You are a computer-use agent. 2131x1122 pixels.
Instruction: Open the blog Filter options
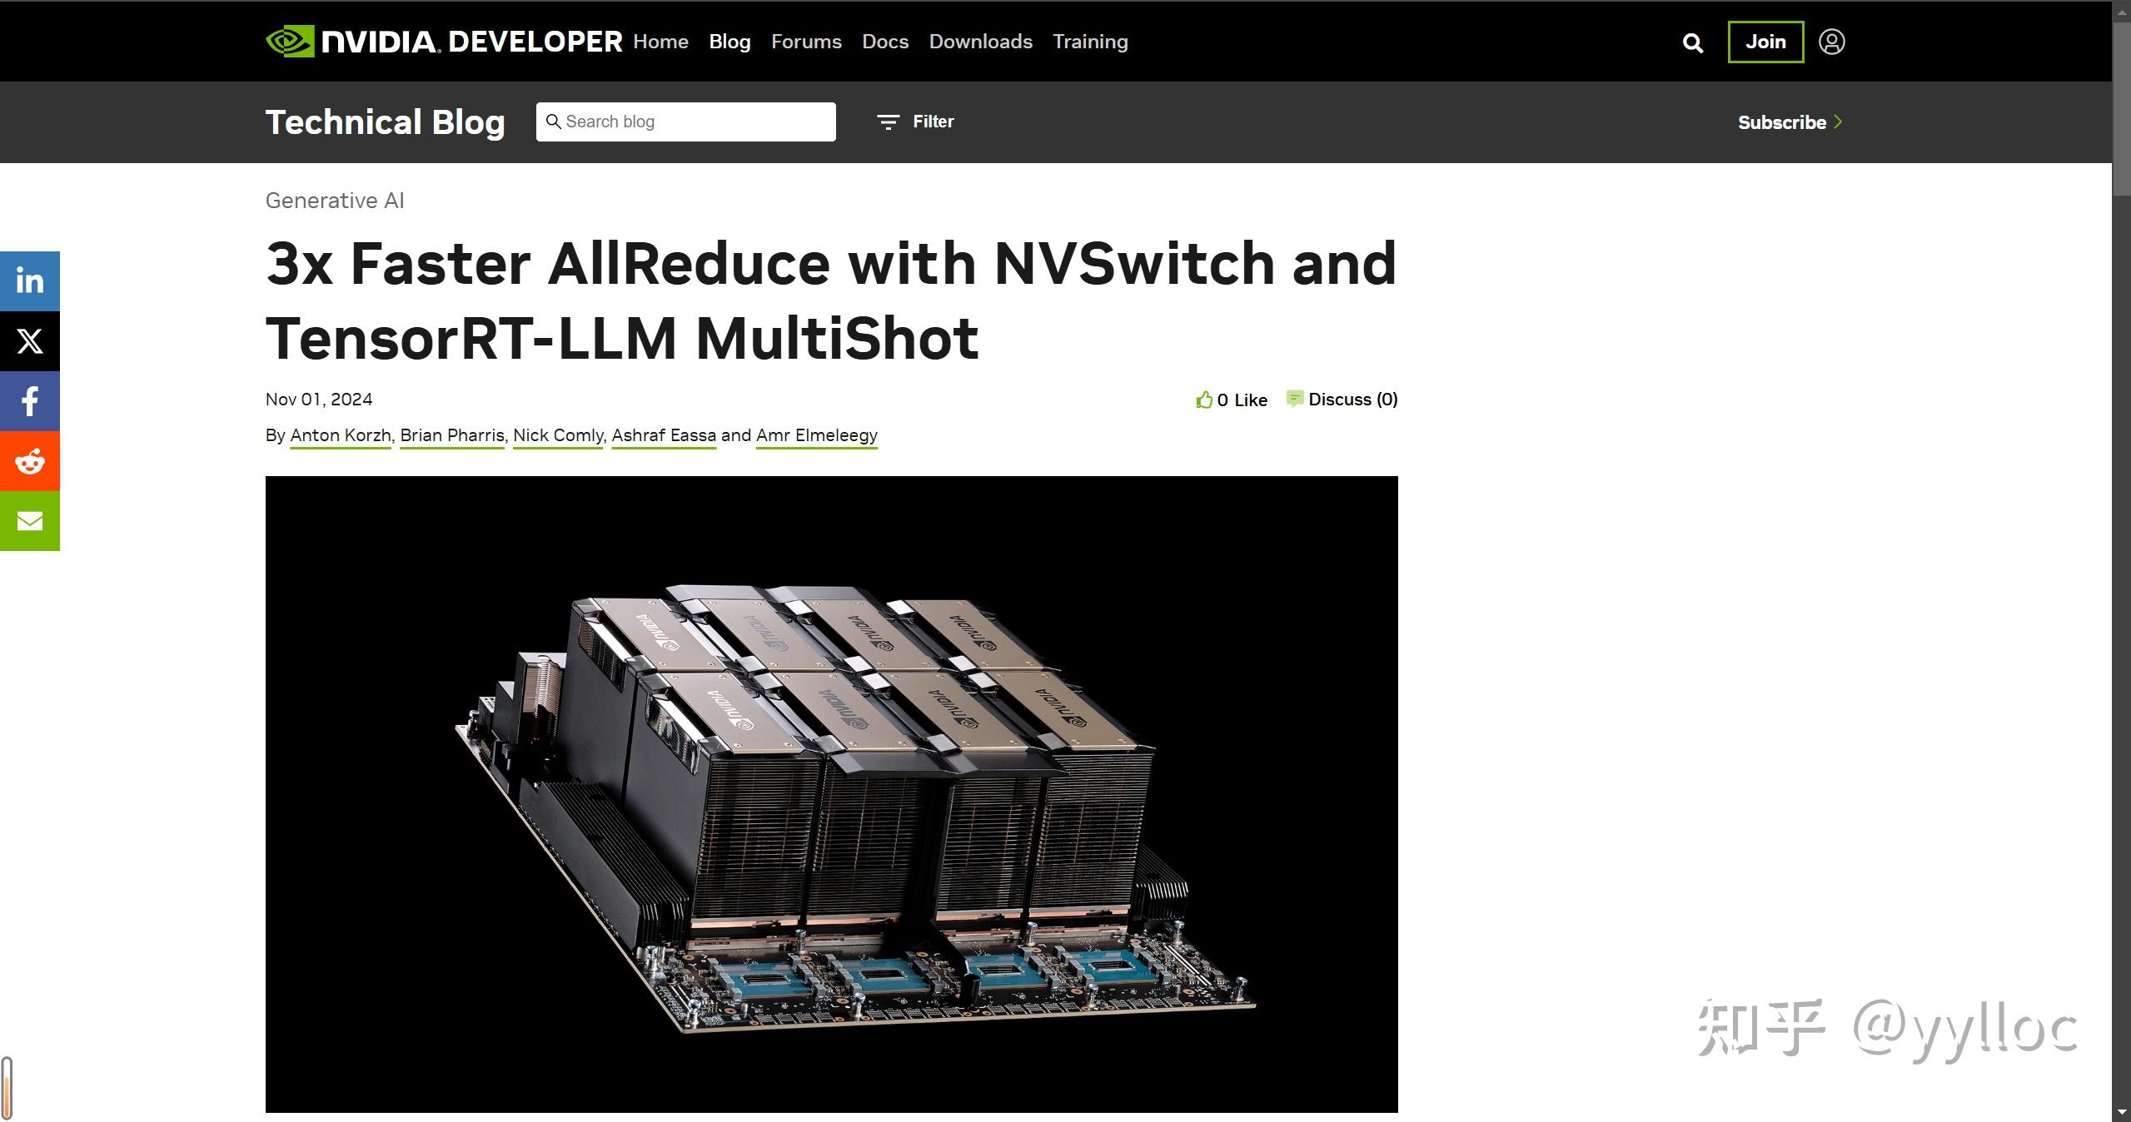pyautogui.click(x=915, y=122)
